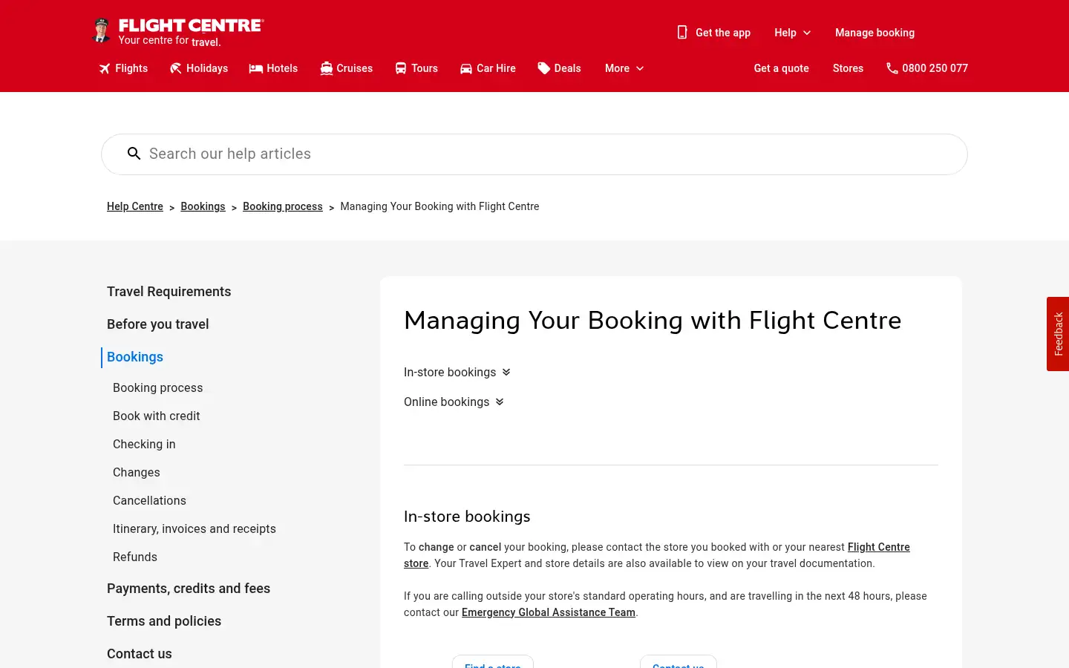
Task: Jump to In-store bookings anchor chevron
Action: pos(506,372)
